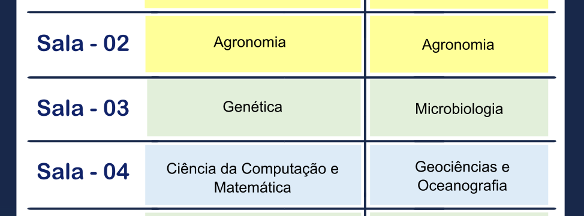584x216 pixels.
Task: Click horizontal line between Sala 02 and 03
Action: coord(291,77)
